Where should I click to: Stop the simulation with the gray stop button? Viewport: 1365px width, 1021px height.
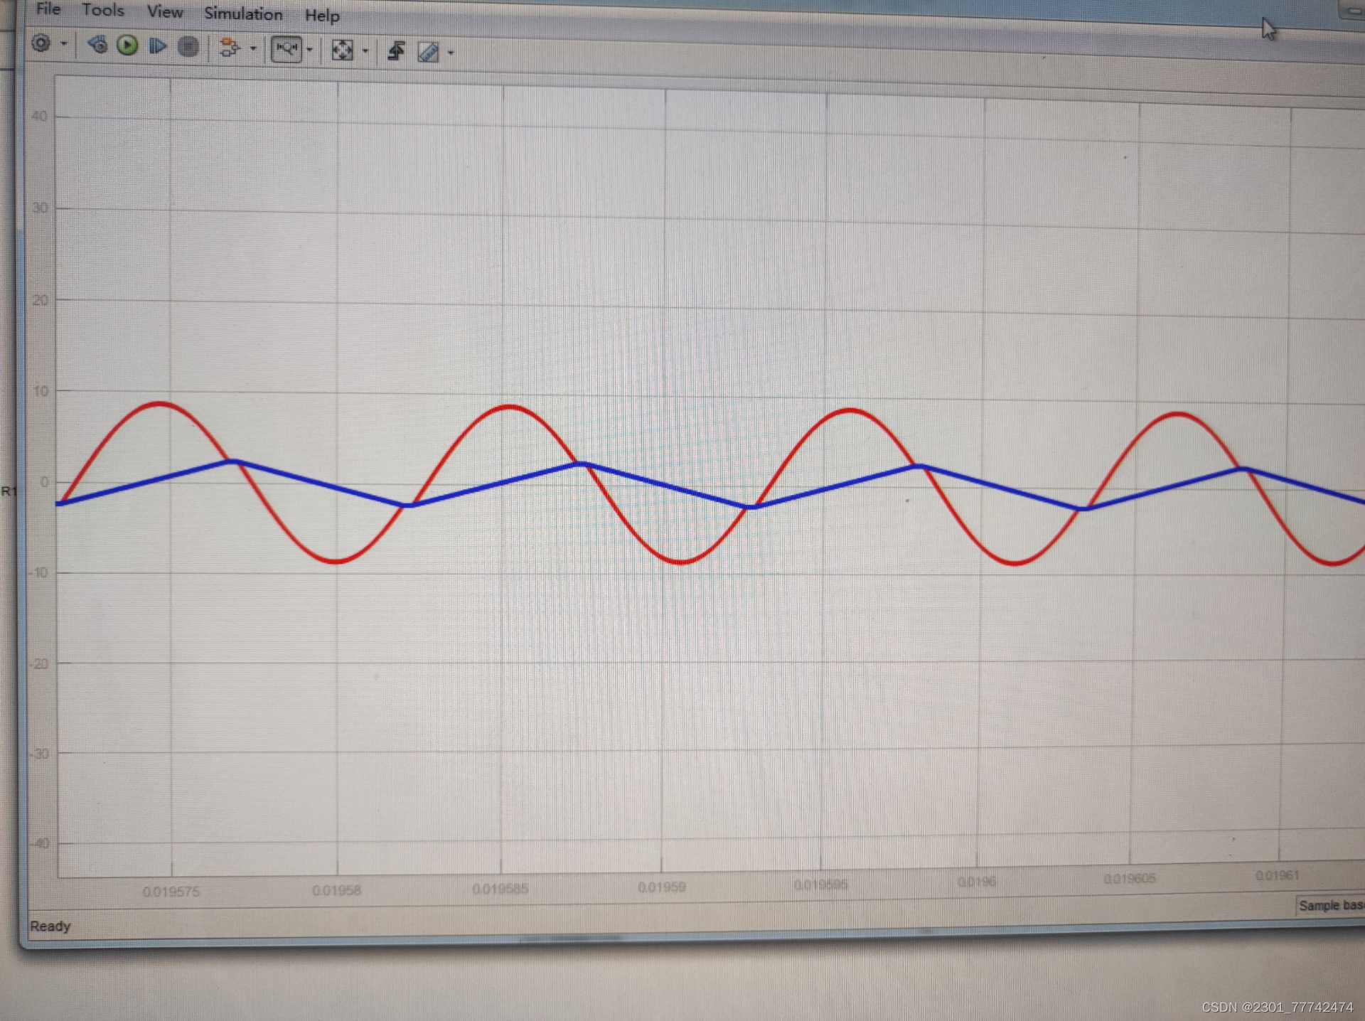[x=188, y=47]
